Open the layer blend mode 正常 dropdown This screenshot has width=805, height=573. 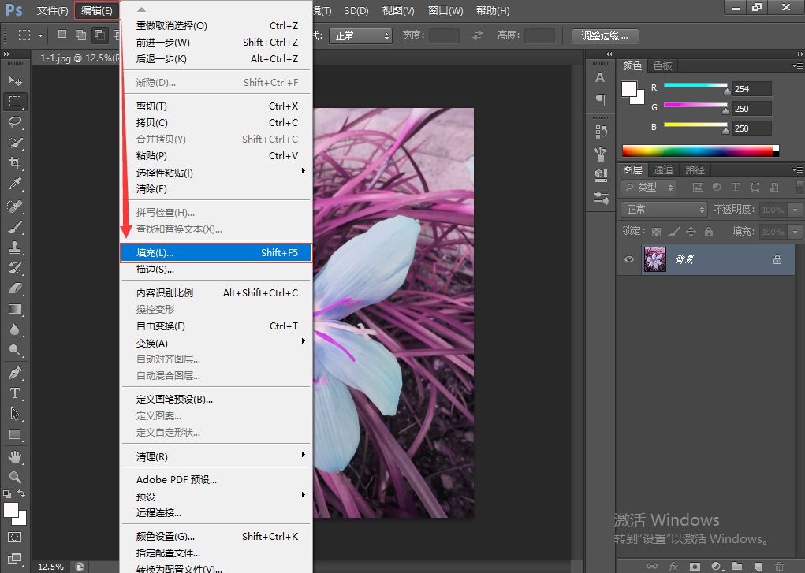pyautogui.click(x=665, y=210)
